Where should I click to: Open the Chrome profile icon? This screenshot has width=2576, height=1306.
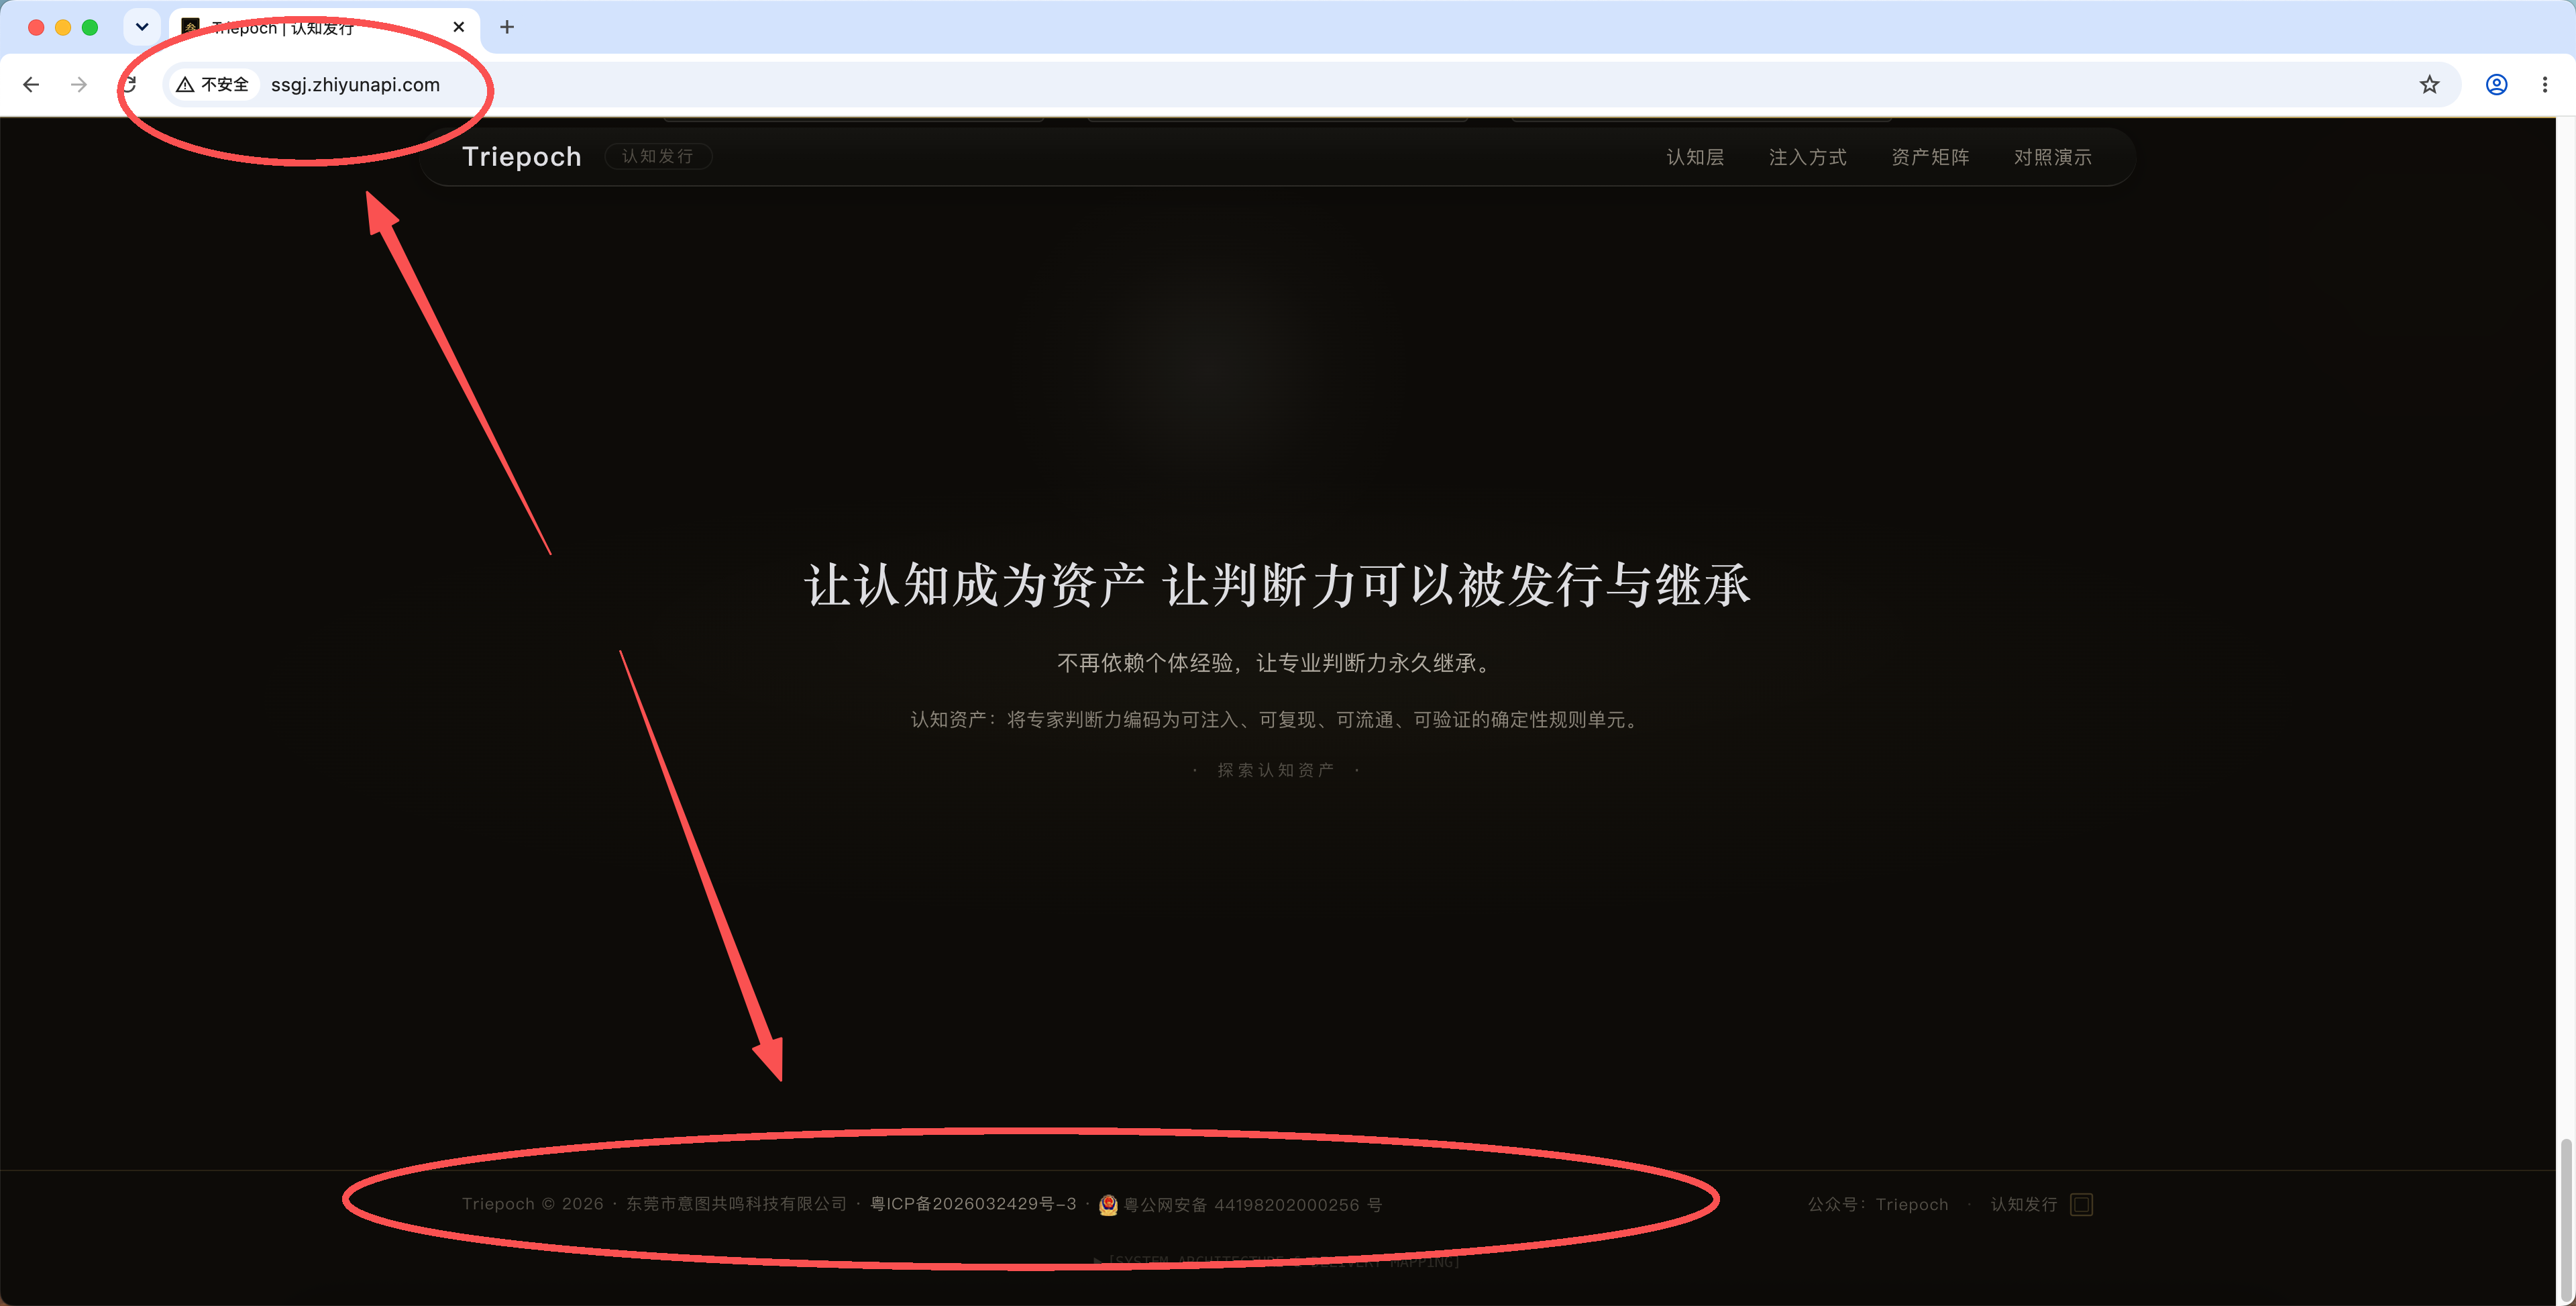pos(2496,85)
